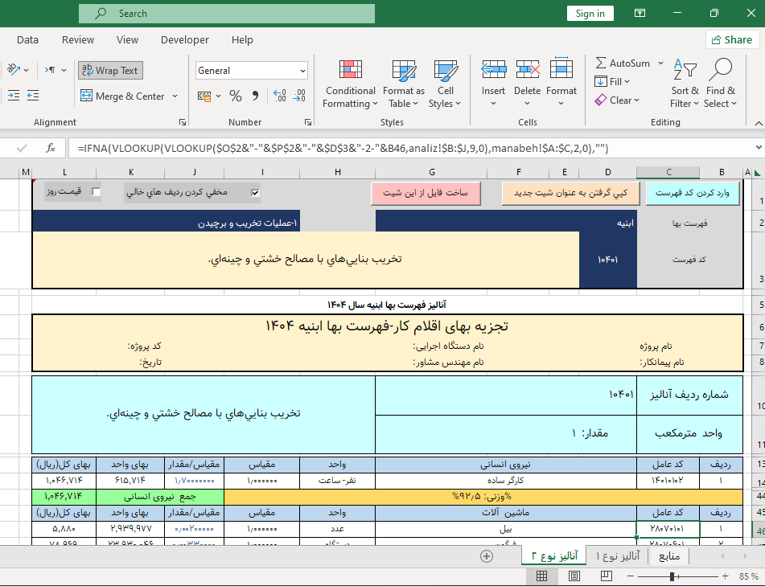Open the Data tab
The height and width of the screenshot is (586, 765).
pyautogui.click(x=27, y=40)
